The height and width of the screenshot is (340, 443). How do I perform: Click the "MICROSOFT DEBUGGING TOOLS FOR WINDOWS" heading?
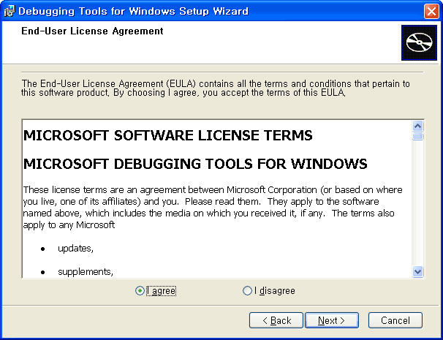tap(195, 163)
